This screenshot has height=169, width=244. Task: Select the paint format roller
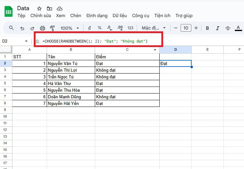[x=53, y=28]
